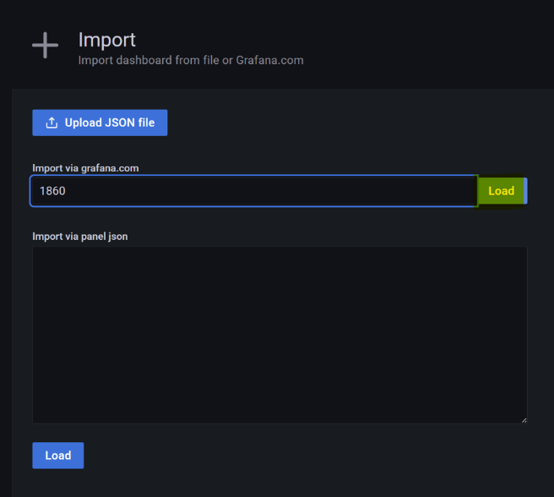
Task: Click the word 'Grafana.com' in the subtitle
Action: (270, 61)
